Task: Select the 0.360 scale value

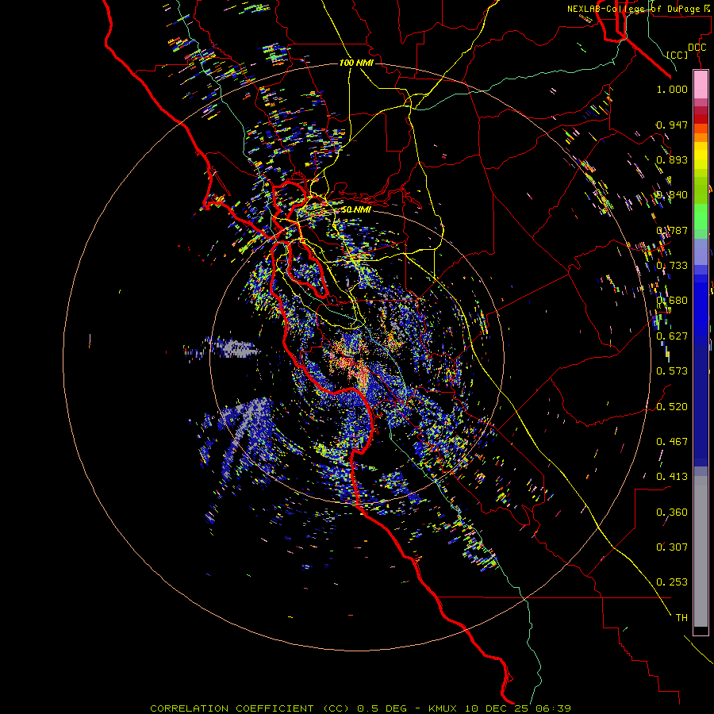Action: (x=672, y=512)
